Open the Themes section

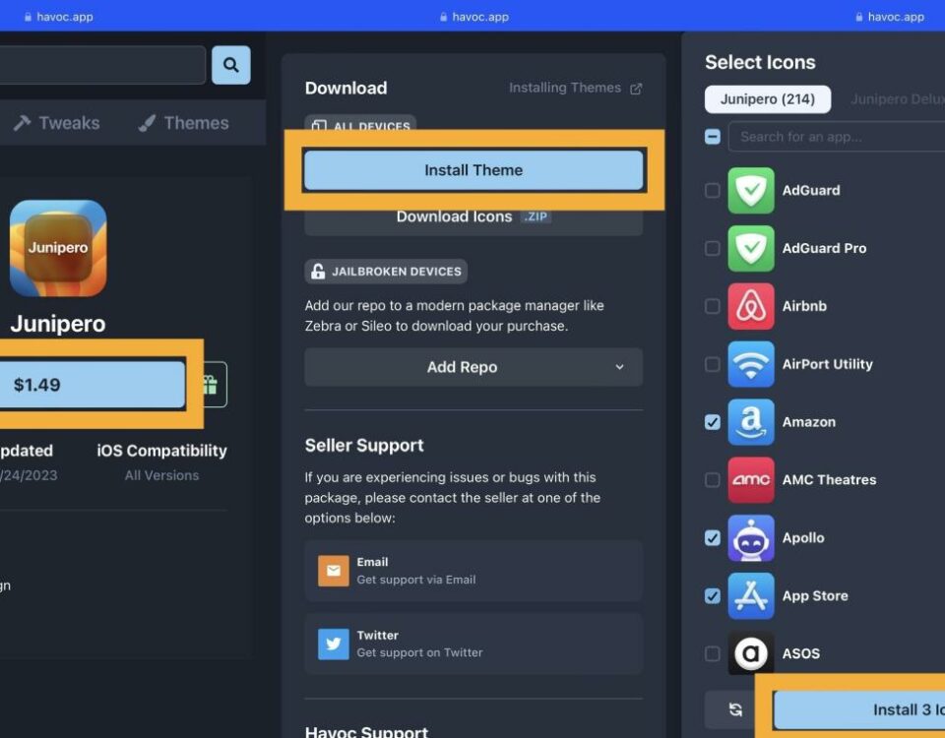click(x=183, y=123)
